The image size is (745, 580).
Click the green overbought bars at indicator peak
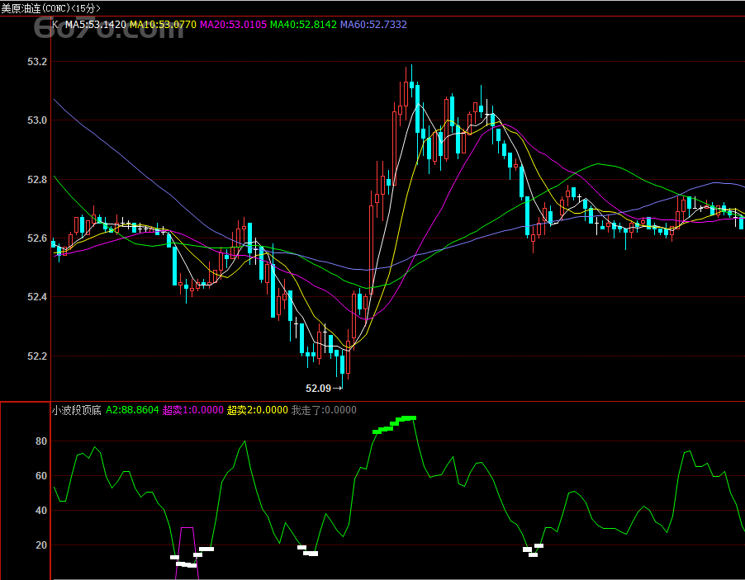click(x=394, y=424)
